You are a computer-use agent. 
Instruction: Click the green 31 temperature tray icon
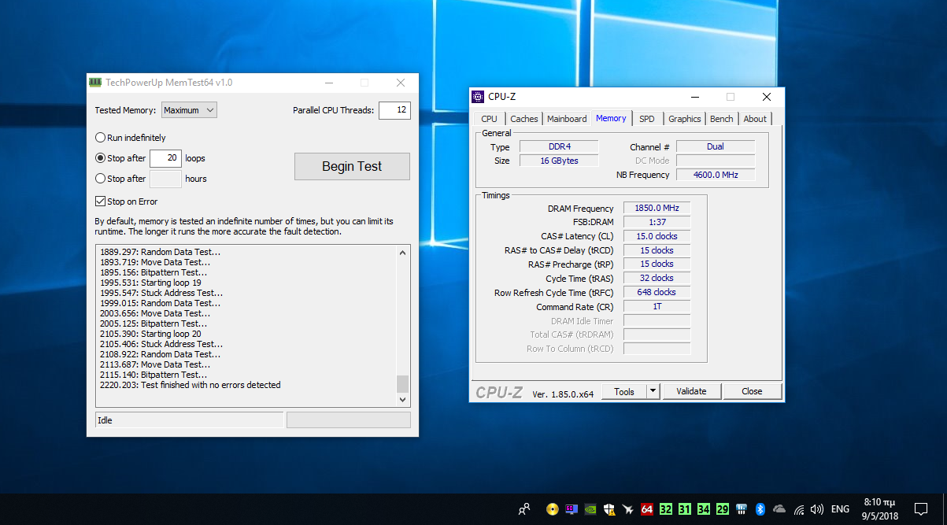[x=685, y=508]
